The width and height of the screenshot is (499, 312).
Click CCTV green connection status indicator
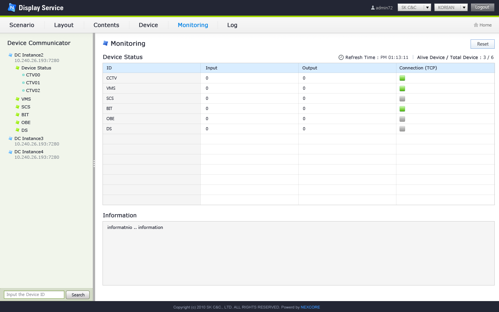[x=402, y=78]
